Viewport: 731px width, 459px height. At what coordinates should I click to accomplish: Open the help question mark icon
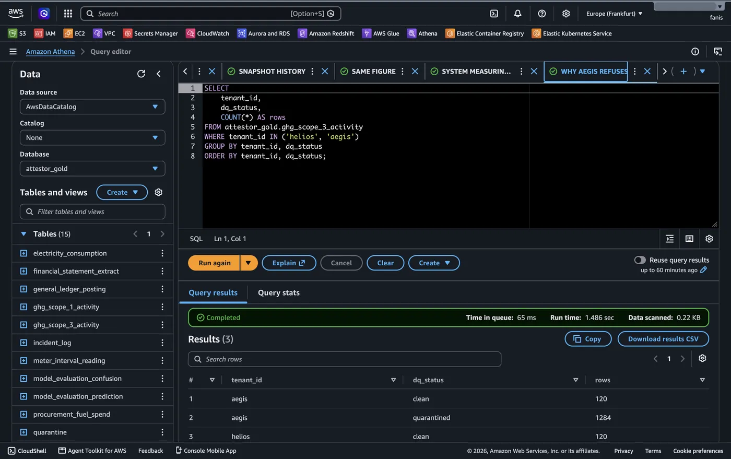pyautogui.click(x=542, y=14)
